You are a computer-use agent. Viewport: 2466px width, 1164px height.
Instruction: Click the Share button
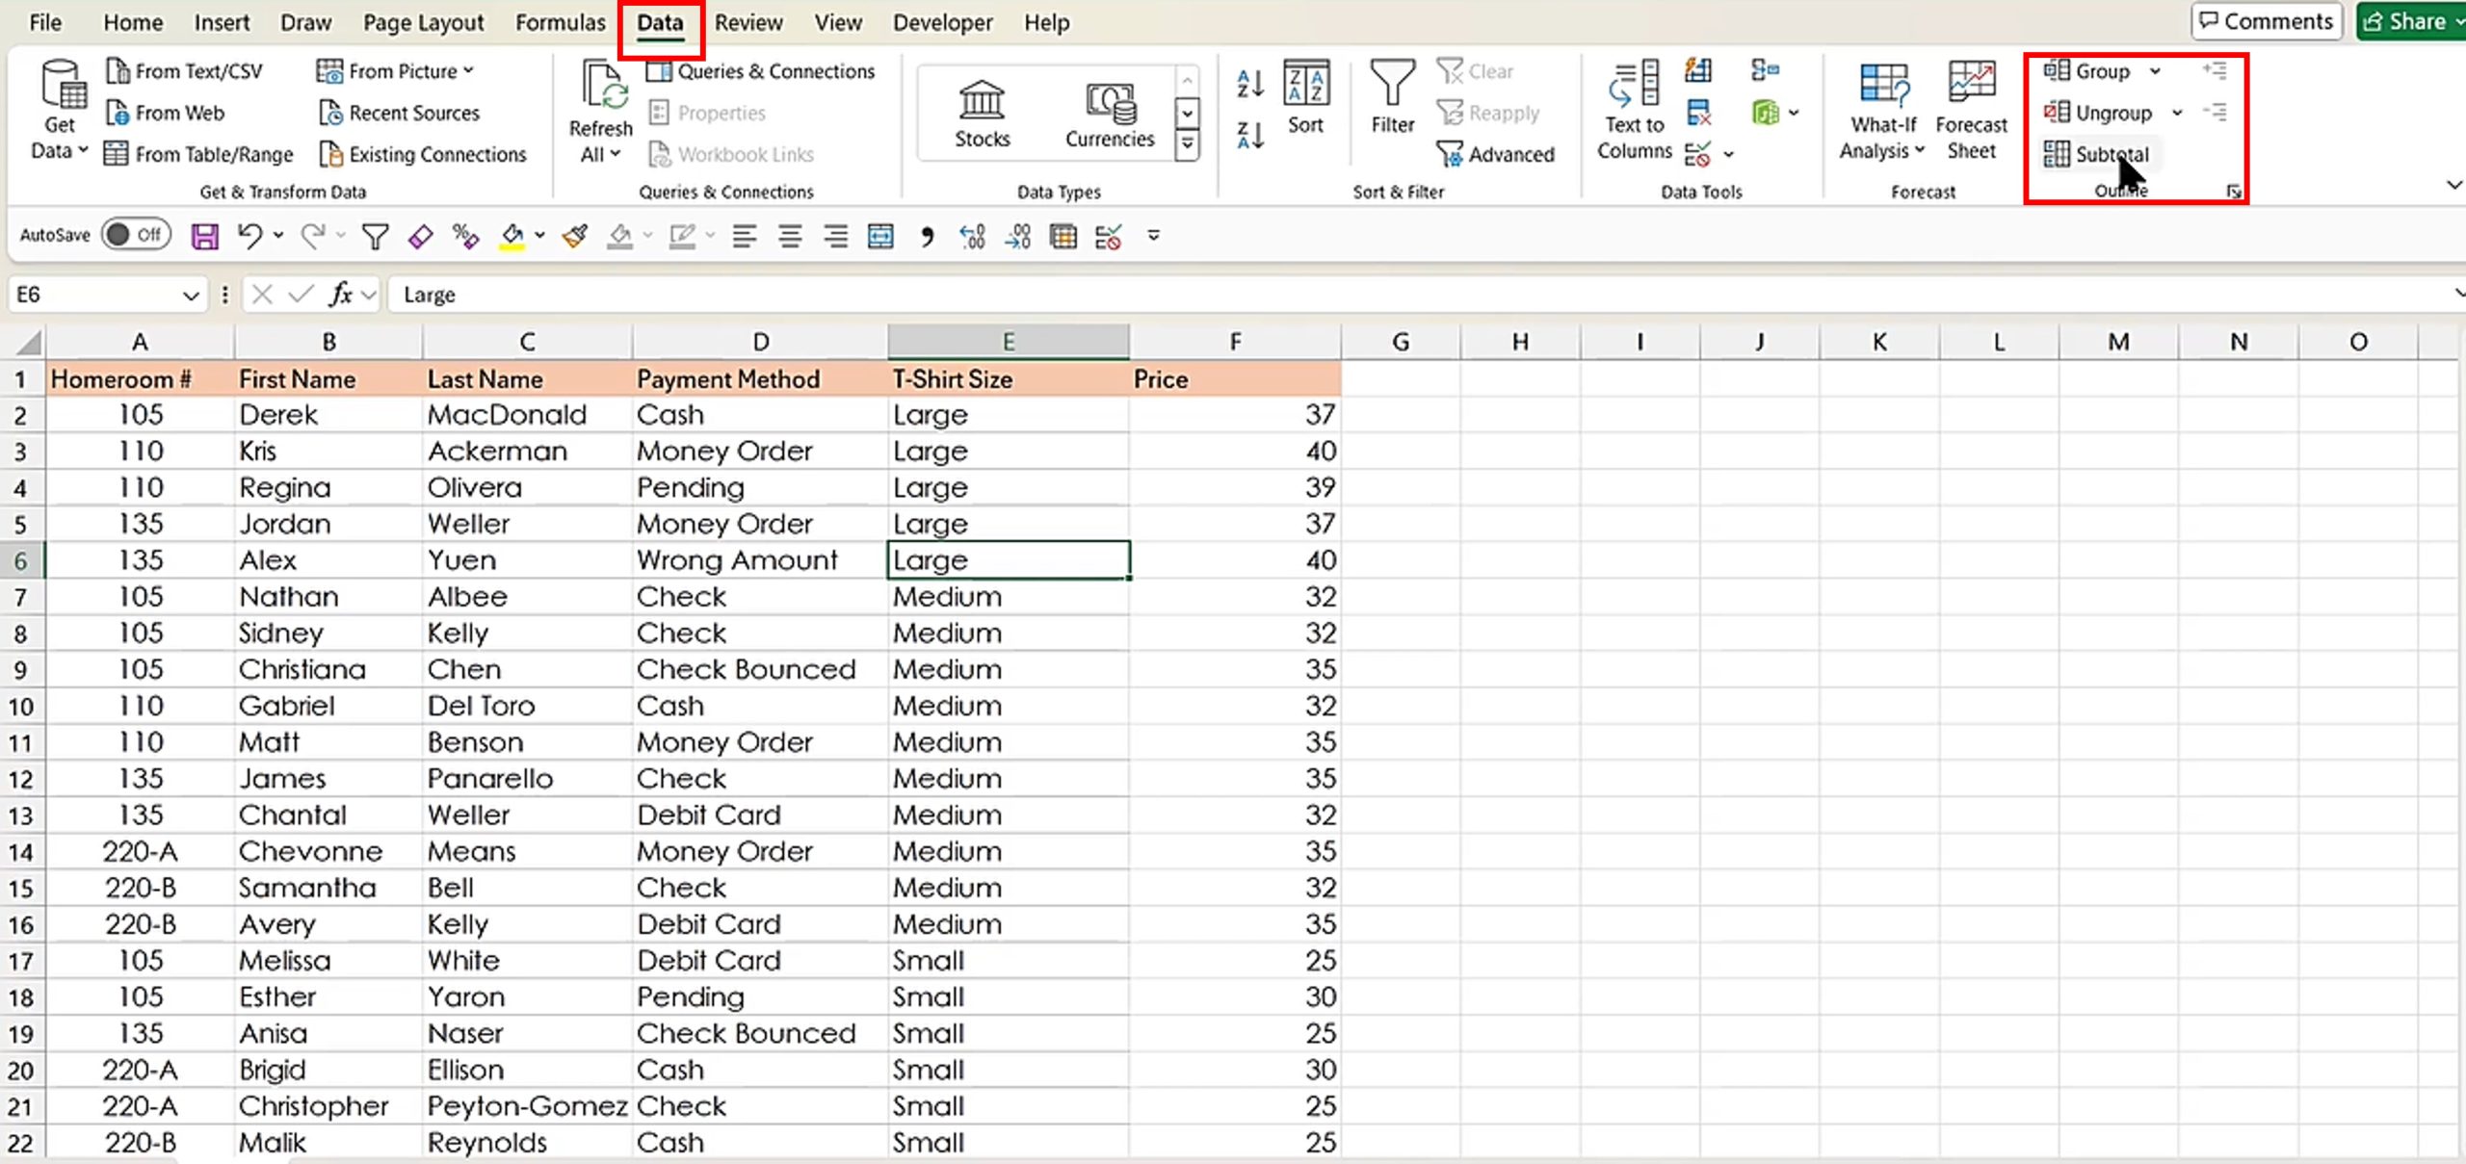(2409, 21)
